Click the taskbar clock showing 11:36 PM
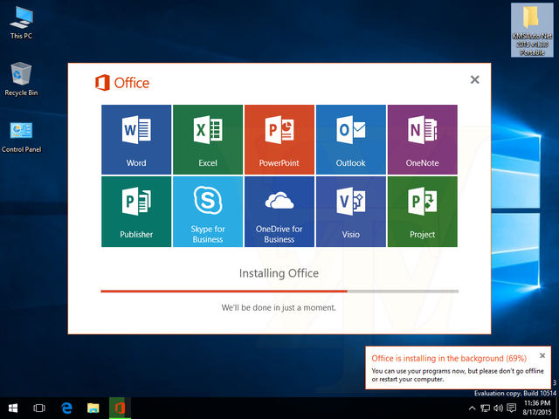This screenshot has width=559, height=419. [x=537, y=408]
